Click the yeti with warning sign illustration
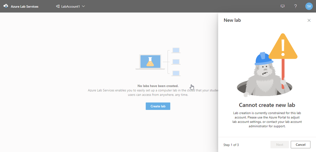 [267, 65]
